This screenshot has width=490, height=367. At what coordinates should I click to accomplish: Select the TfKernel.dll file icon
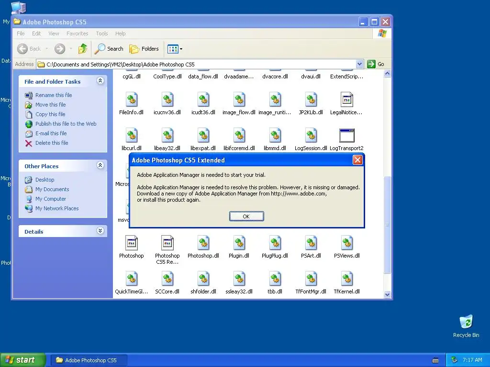click(x=346, y=279)
